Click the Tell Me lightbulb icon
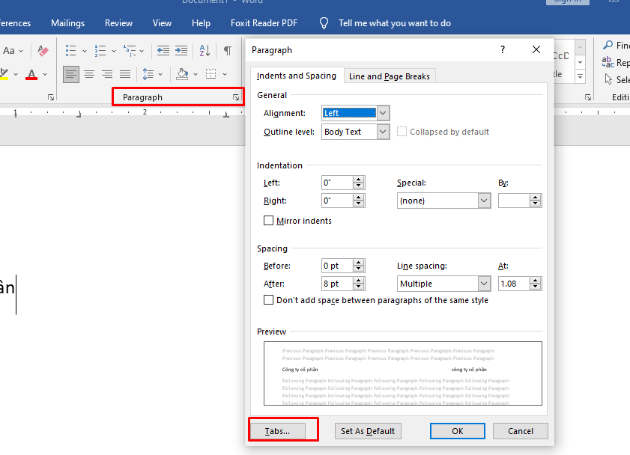The height and width of the screenshot is (455, 630). 324,23
